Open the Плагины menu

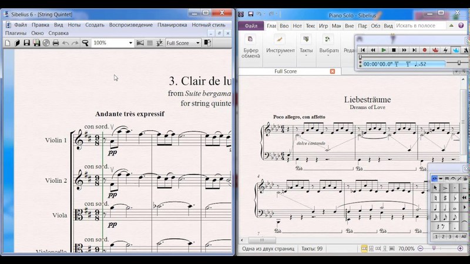(16, 33)
